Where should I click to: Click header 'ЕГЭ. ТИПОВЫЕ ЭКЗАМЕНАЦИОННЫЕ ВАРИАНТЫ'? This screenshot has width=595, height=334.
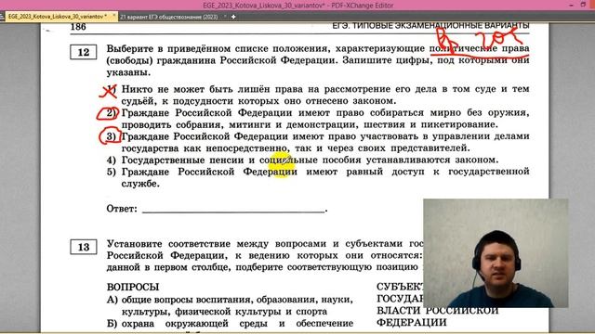coord(430,25)
